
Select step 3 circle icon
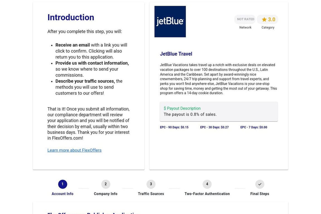click(x=151, y=184)
